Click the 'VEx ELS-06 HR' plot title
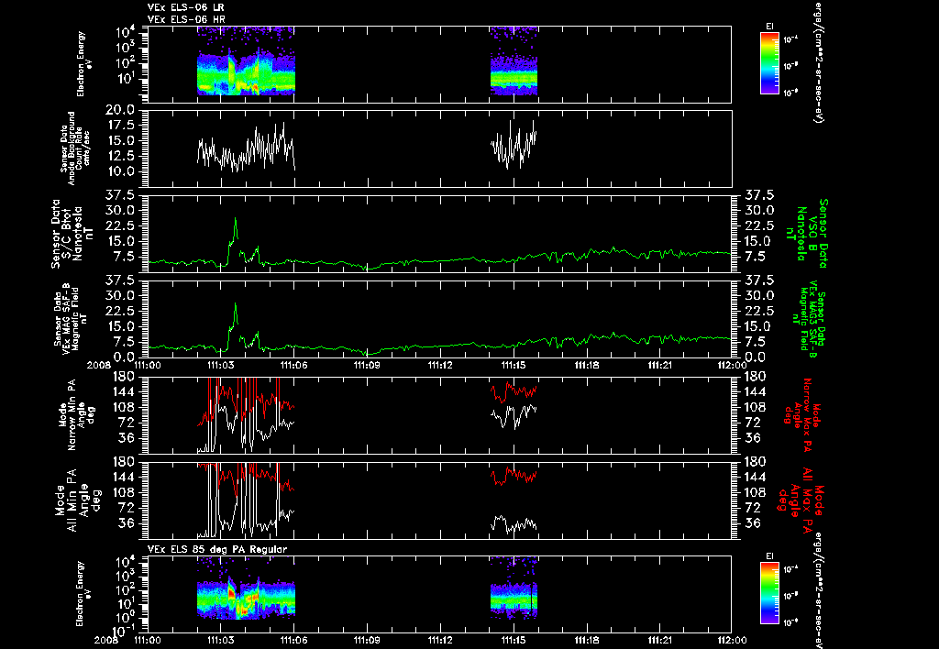This screenshot has height=649, width=939. pos(186,19)
